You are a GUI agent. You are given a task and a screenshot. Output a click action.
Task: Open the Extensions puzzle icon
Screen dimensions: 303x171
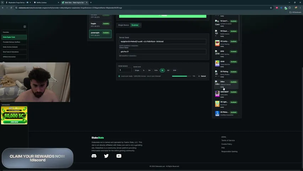(x=290, y=8)
